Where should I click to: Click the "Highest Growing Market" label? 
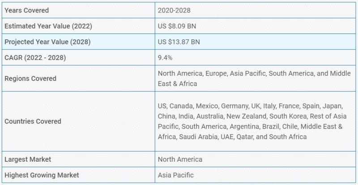pyautogui.click(x=42, y=175)
